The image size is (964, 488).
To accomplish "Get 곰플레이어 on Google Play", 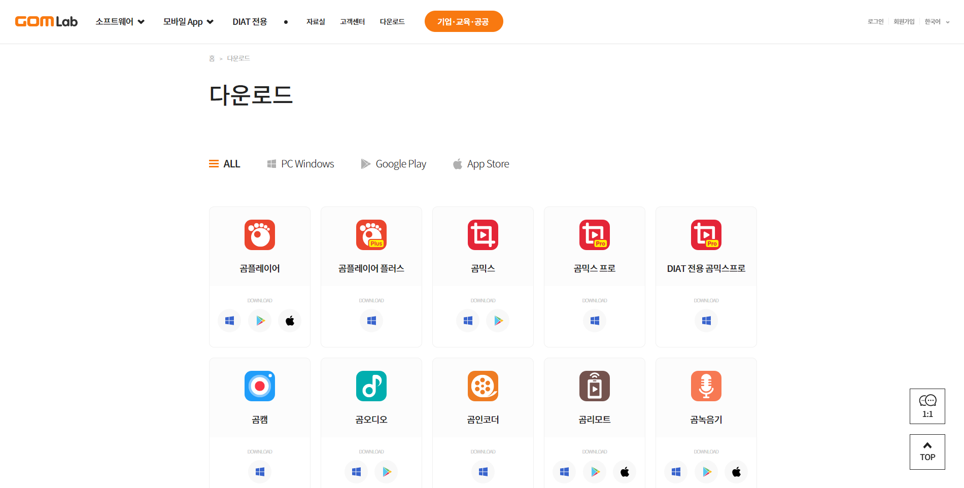I will [260, 321].
